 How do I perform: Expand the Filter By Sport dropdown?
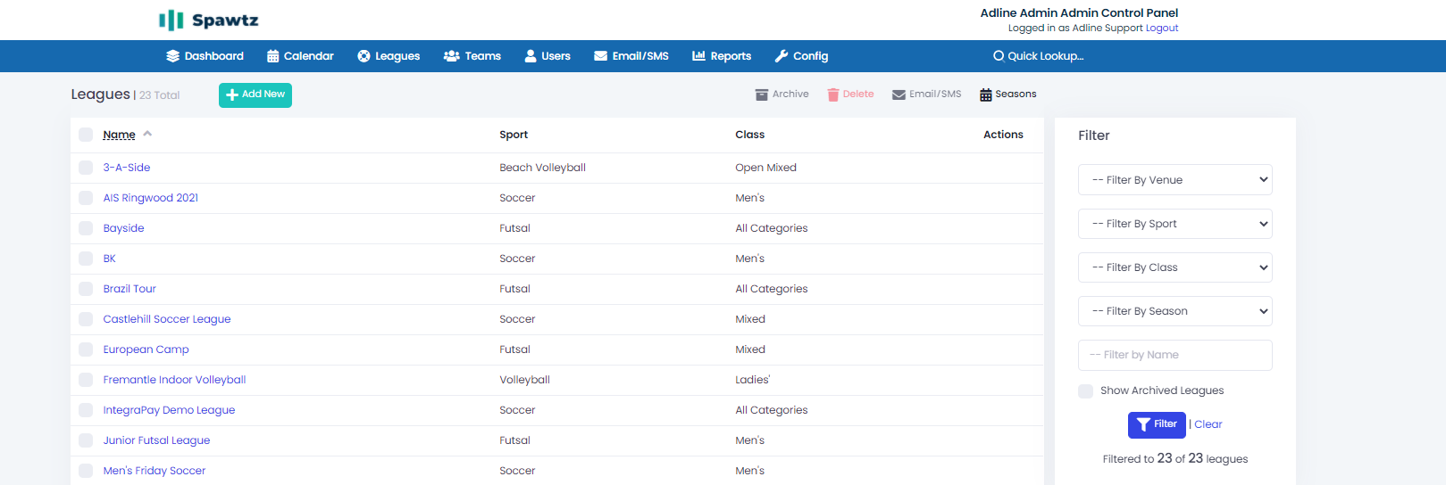click(1175, 224)
